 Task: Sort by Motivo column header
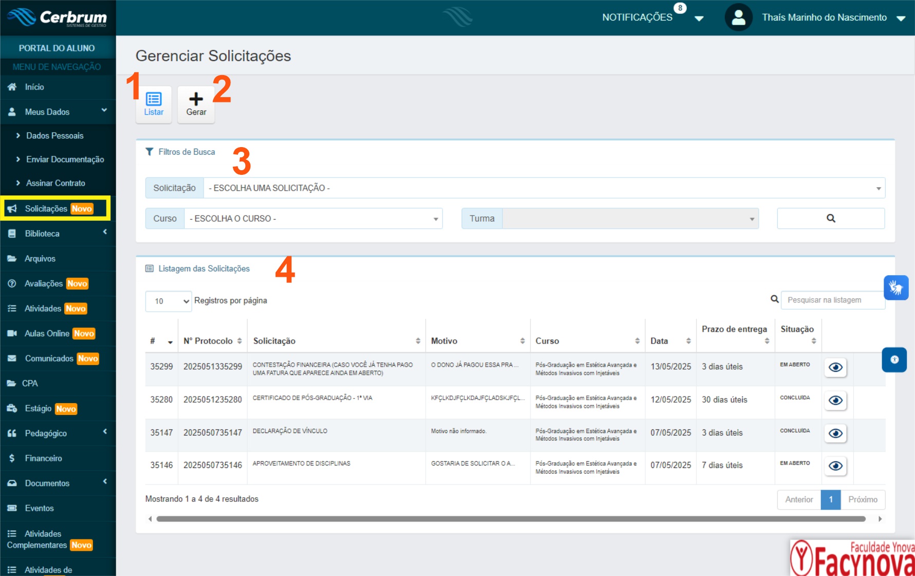point(478,341)
